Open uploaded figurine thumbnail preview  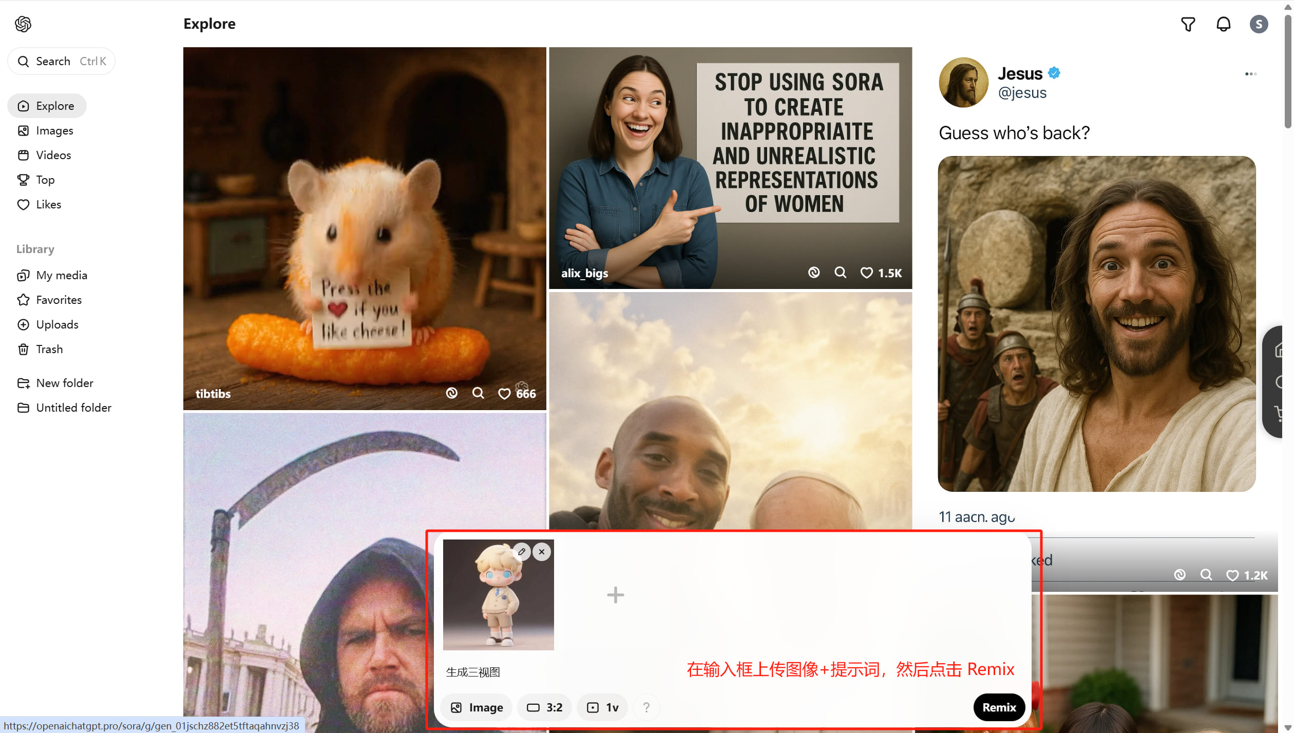pos(498,595)
